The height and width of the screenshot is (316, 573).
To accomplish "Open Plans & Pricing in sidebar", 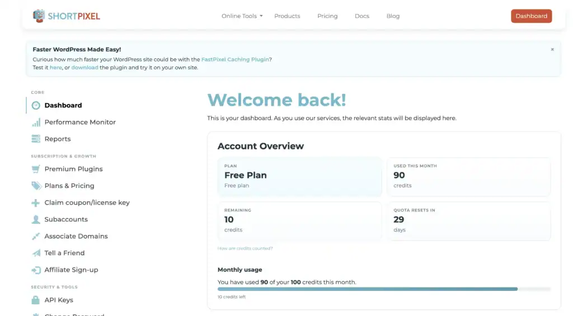I will (x=69, y=186).
